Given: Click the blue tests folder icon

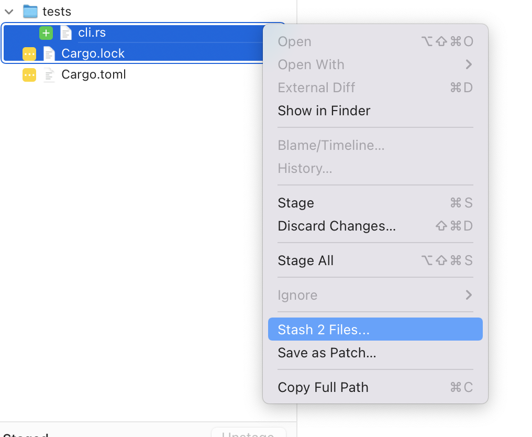Looking at the screenshot, I should point(30,11).
